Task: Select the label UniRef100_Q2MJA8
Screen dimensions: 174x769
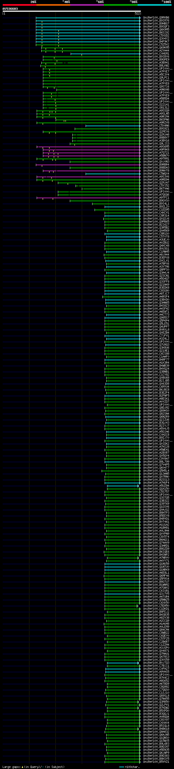Action: click(156, 135)
